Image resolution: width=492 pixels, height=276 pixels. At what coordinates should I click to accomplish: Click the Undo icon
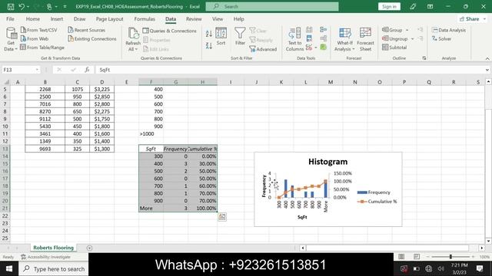22,6
